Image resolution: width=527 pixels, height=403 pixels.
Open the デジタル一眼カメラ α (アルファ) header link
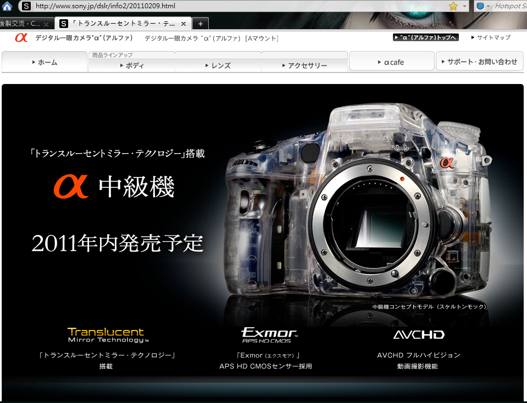click(x=84, y=38)
